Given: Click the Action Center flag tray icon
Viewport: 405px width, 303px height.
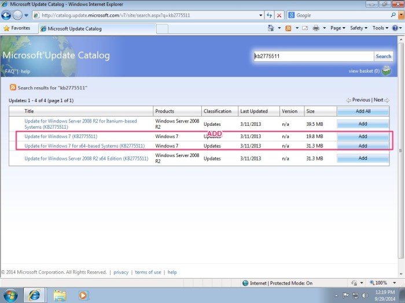Looking at the screenshot, I should 345,295.
